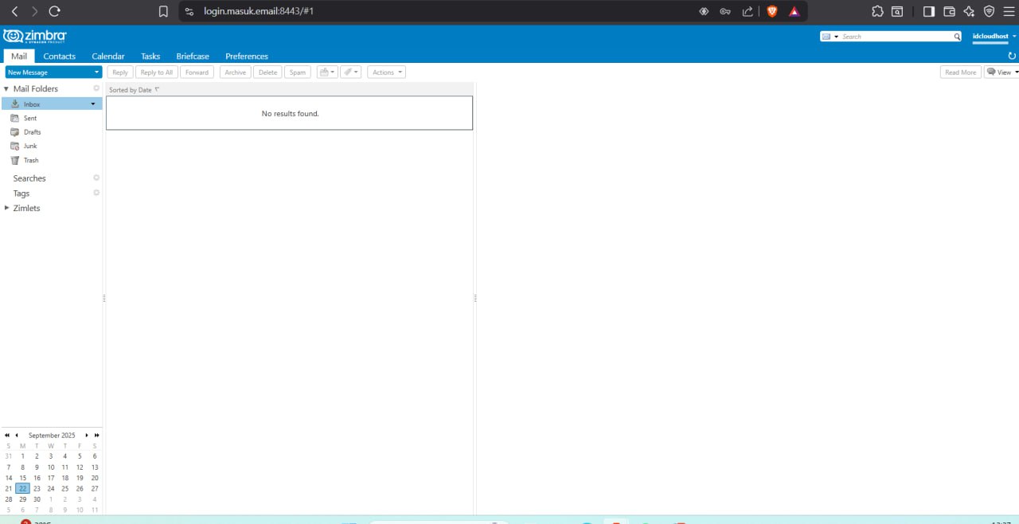1019x524 pixels.
Task: Click the Archive button
Action: coord(235,72)
